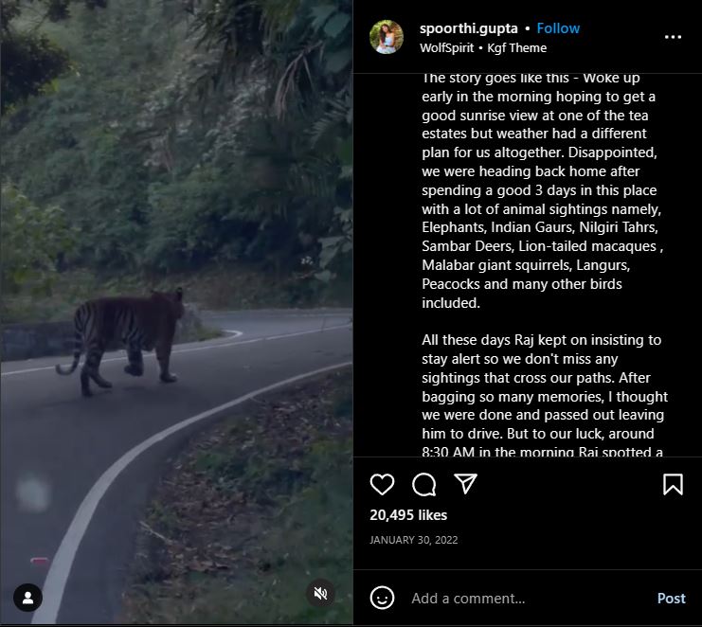702x627 pixels.
Task: Open spoorthi.gupta's profile picture
Action: (x=387, y=37)
